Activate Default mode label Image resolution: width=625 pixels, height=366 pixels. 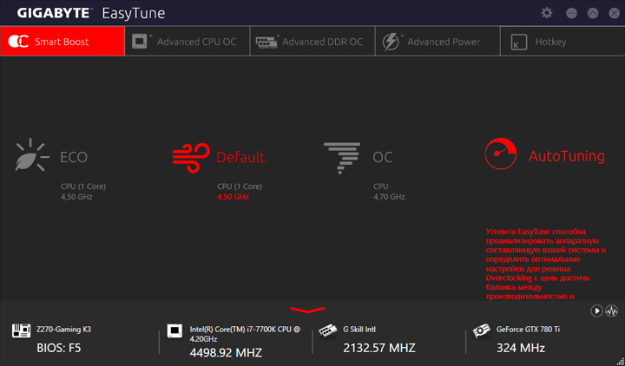pos(240,157)
